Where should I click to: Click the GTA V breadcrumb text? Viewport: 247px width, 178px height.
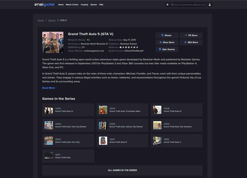coord(64,20)
